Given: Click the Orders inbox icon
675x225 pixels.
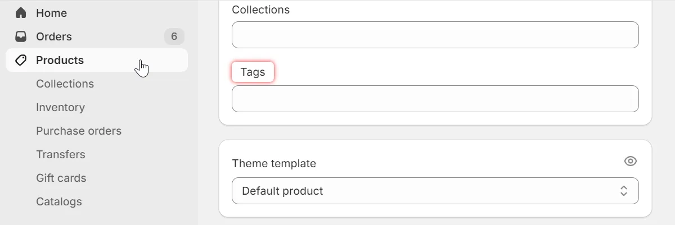Looking at the screenshot, I should pos(21,36).
